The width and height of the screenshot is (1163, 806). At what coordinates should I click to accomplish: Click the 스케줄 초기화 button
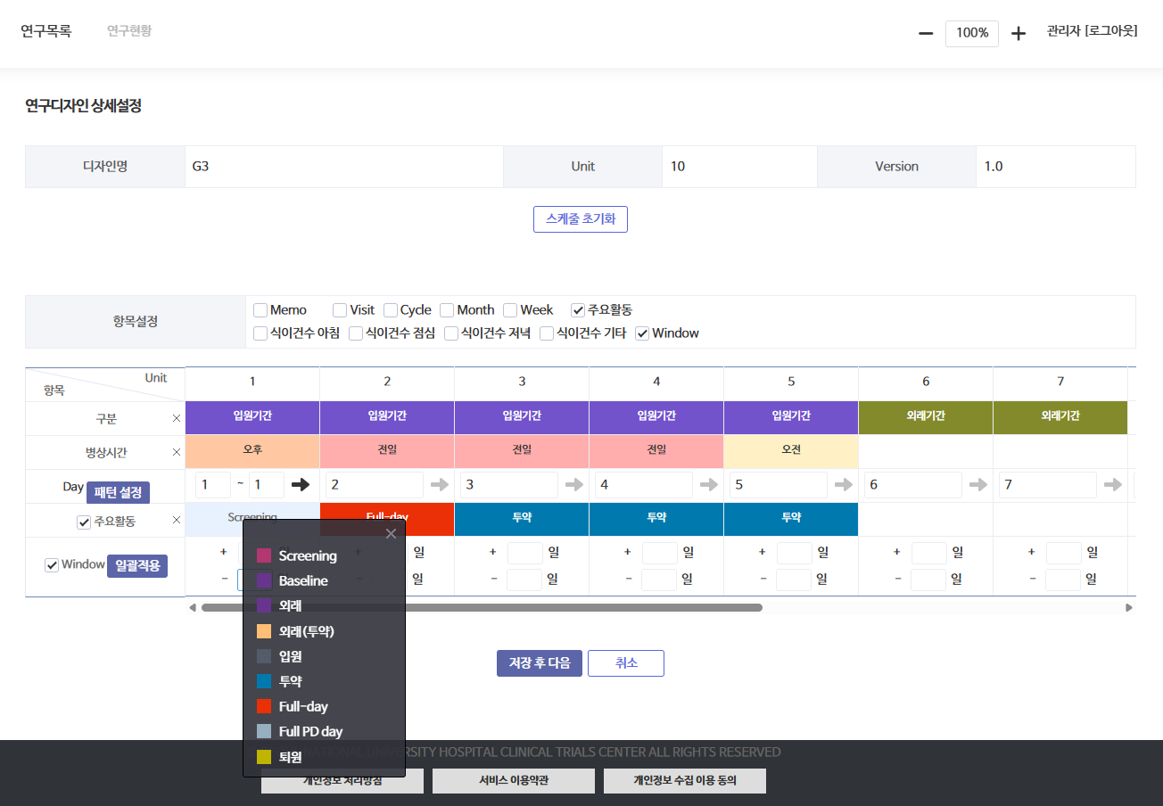point(580,219)
